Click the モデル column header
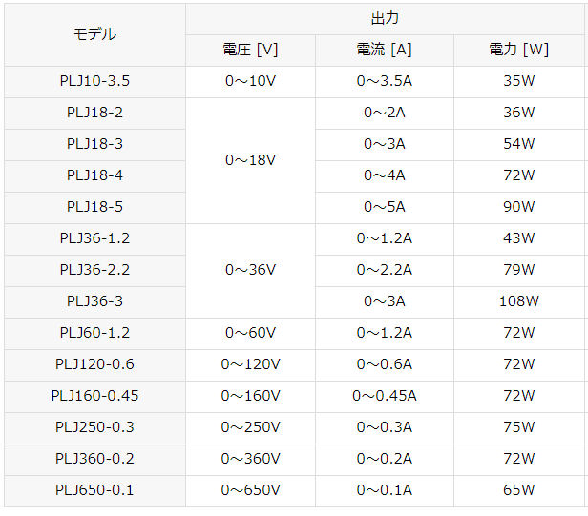 [x=94, y=35]
